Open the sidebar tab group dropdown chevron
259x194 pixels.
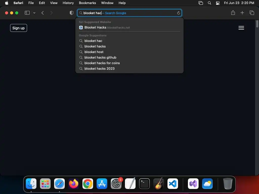coord(34,13)
